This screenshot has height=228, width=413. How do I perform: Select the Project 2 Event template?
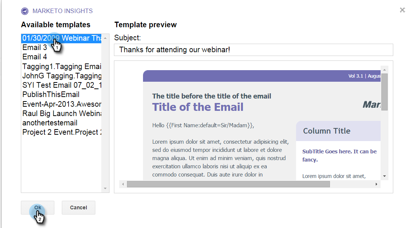(x=61, y=132)
